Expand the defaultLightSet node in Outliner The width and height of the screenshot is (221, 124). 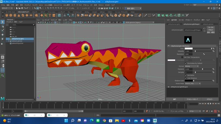(x=8, y=41)
